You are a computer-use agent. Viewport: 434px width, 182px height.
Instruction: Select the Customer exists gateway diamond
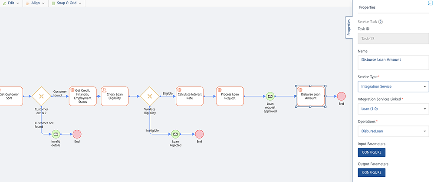tap(41, 96)
